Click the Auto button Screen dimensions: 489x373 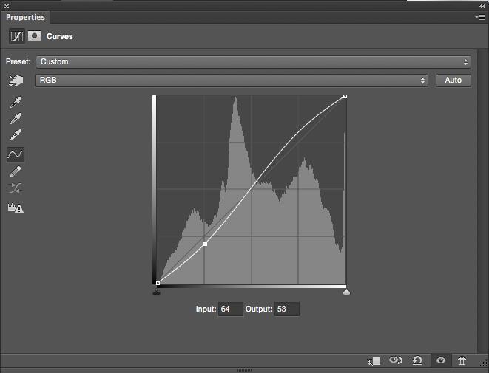(453, 80)
